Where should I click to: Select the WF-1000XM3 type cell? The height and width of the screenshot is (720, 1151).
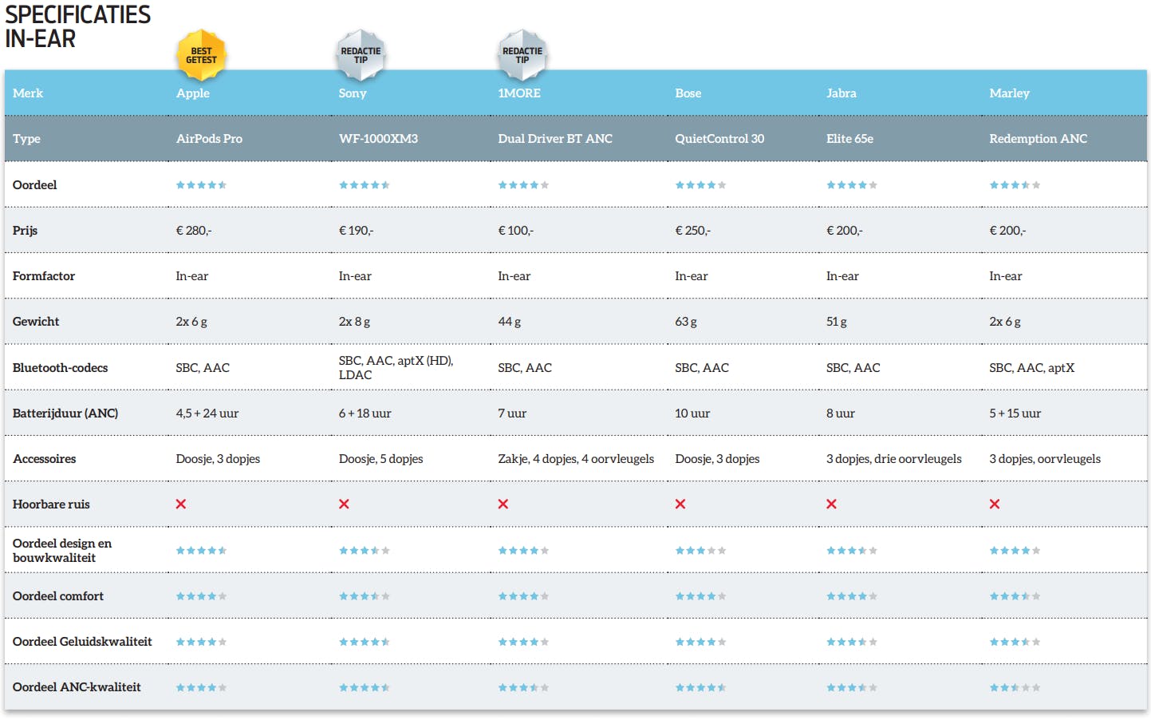click(378, 139)
